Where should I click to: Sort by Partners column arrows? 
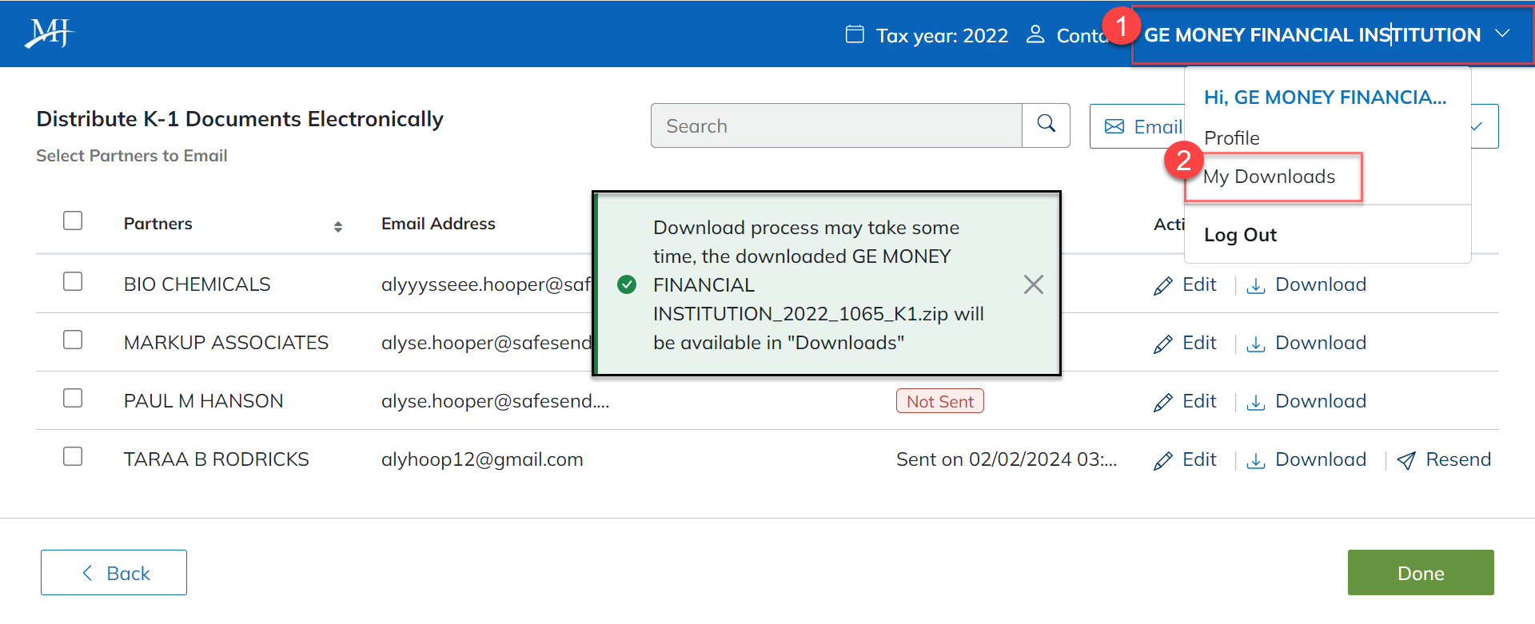338,227
